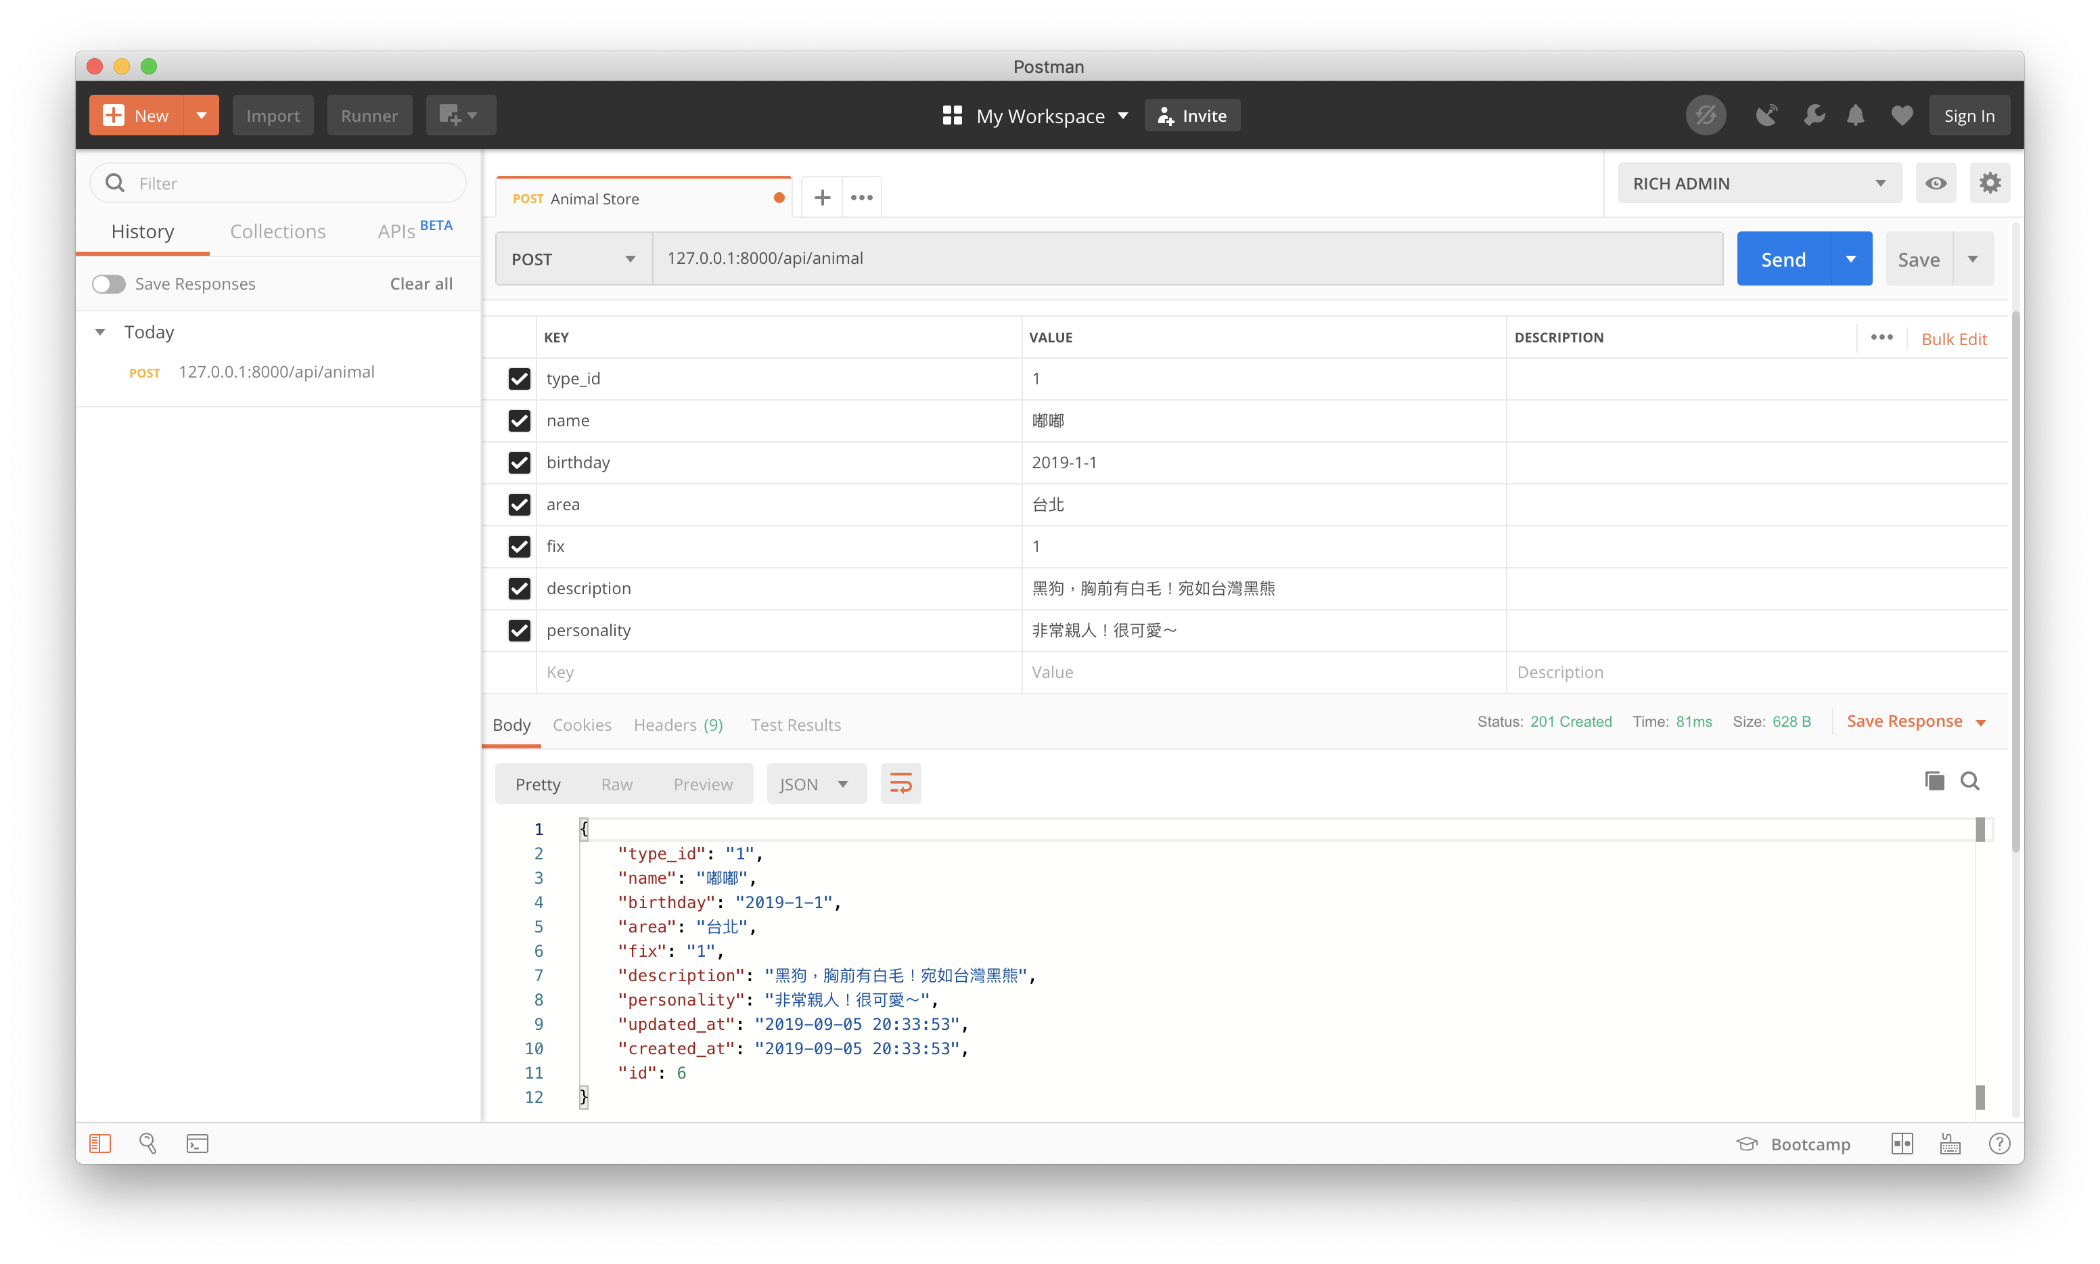Open help question mark icon

click(x=1999, y=1143)
